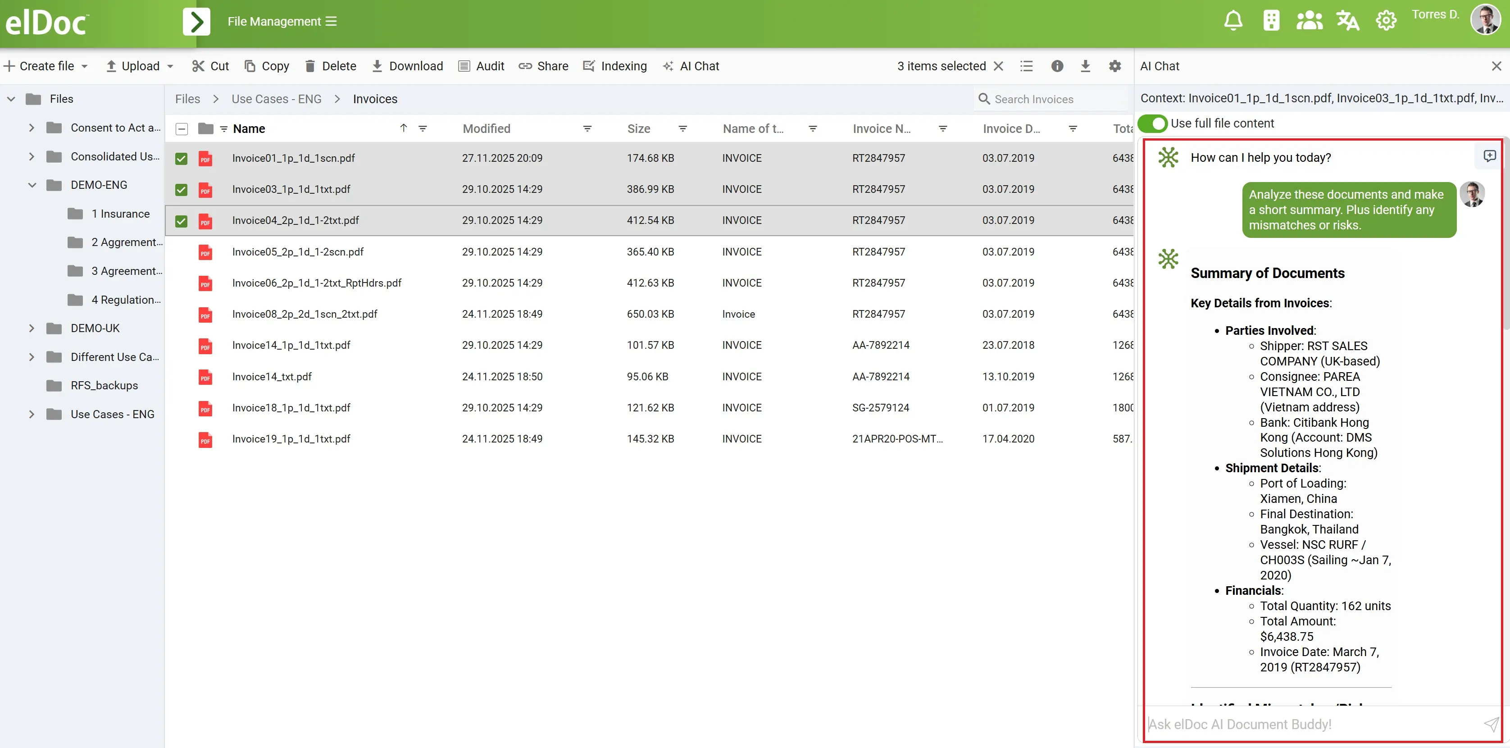Expand the DEMO-UK folder
Image resolution: width=1510 pixels, height=748 pixels.
click(x=32, y=328)
